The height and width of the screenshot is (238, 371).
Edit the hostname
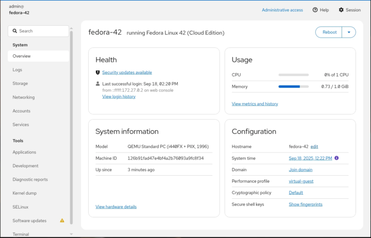pyautogui.click(x=314, y=146)
